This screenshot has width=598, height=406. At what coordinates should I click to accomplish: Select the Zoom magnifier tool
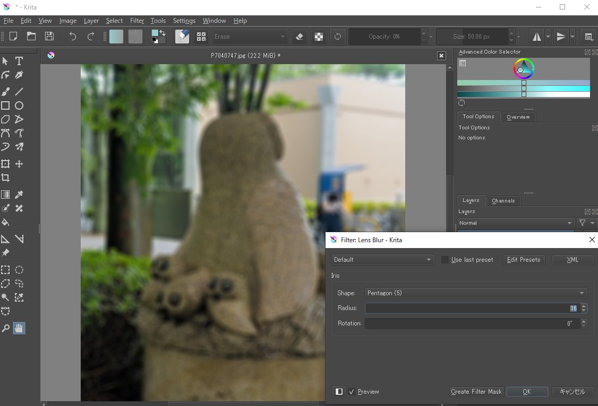point(5,328)
